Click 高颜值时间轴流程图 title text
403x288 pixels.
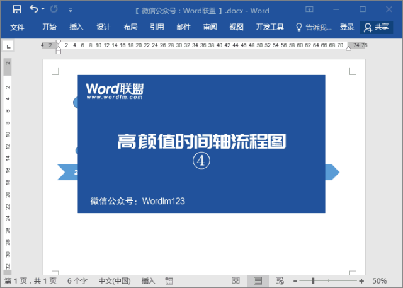(x=201, y=141)
